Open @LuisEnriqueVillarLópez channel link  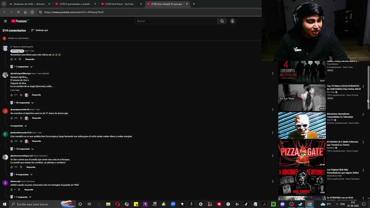[21, 73]
